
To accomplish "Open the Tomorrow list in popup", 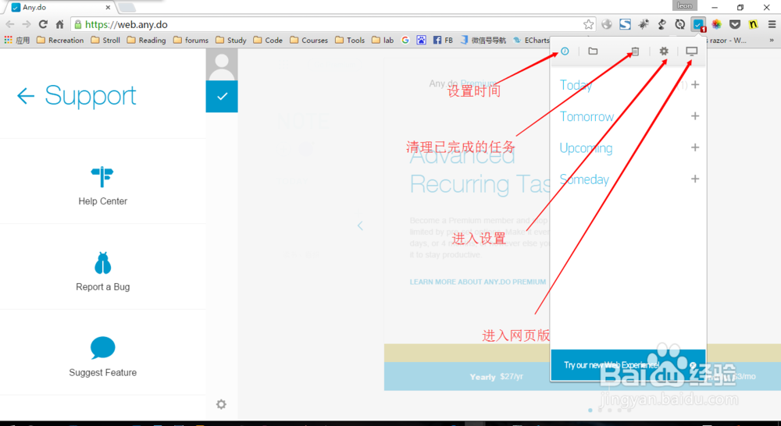I will [x=587, y=116].
